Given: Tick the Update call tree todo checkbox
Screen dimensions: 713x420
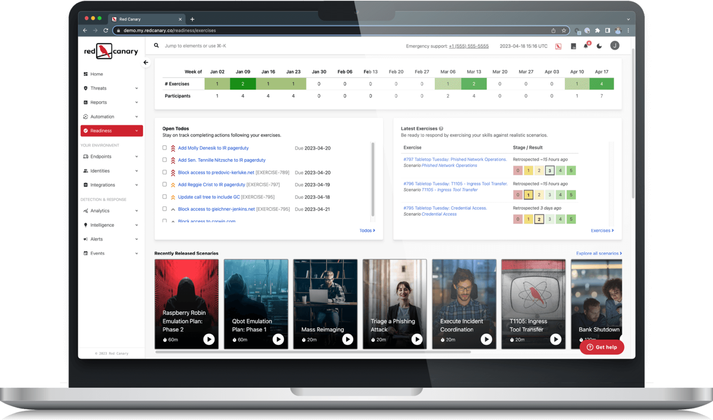Looking at the screenshot, I should 164,197.
